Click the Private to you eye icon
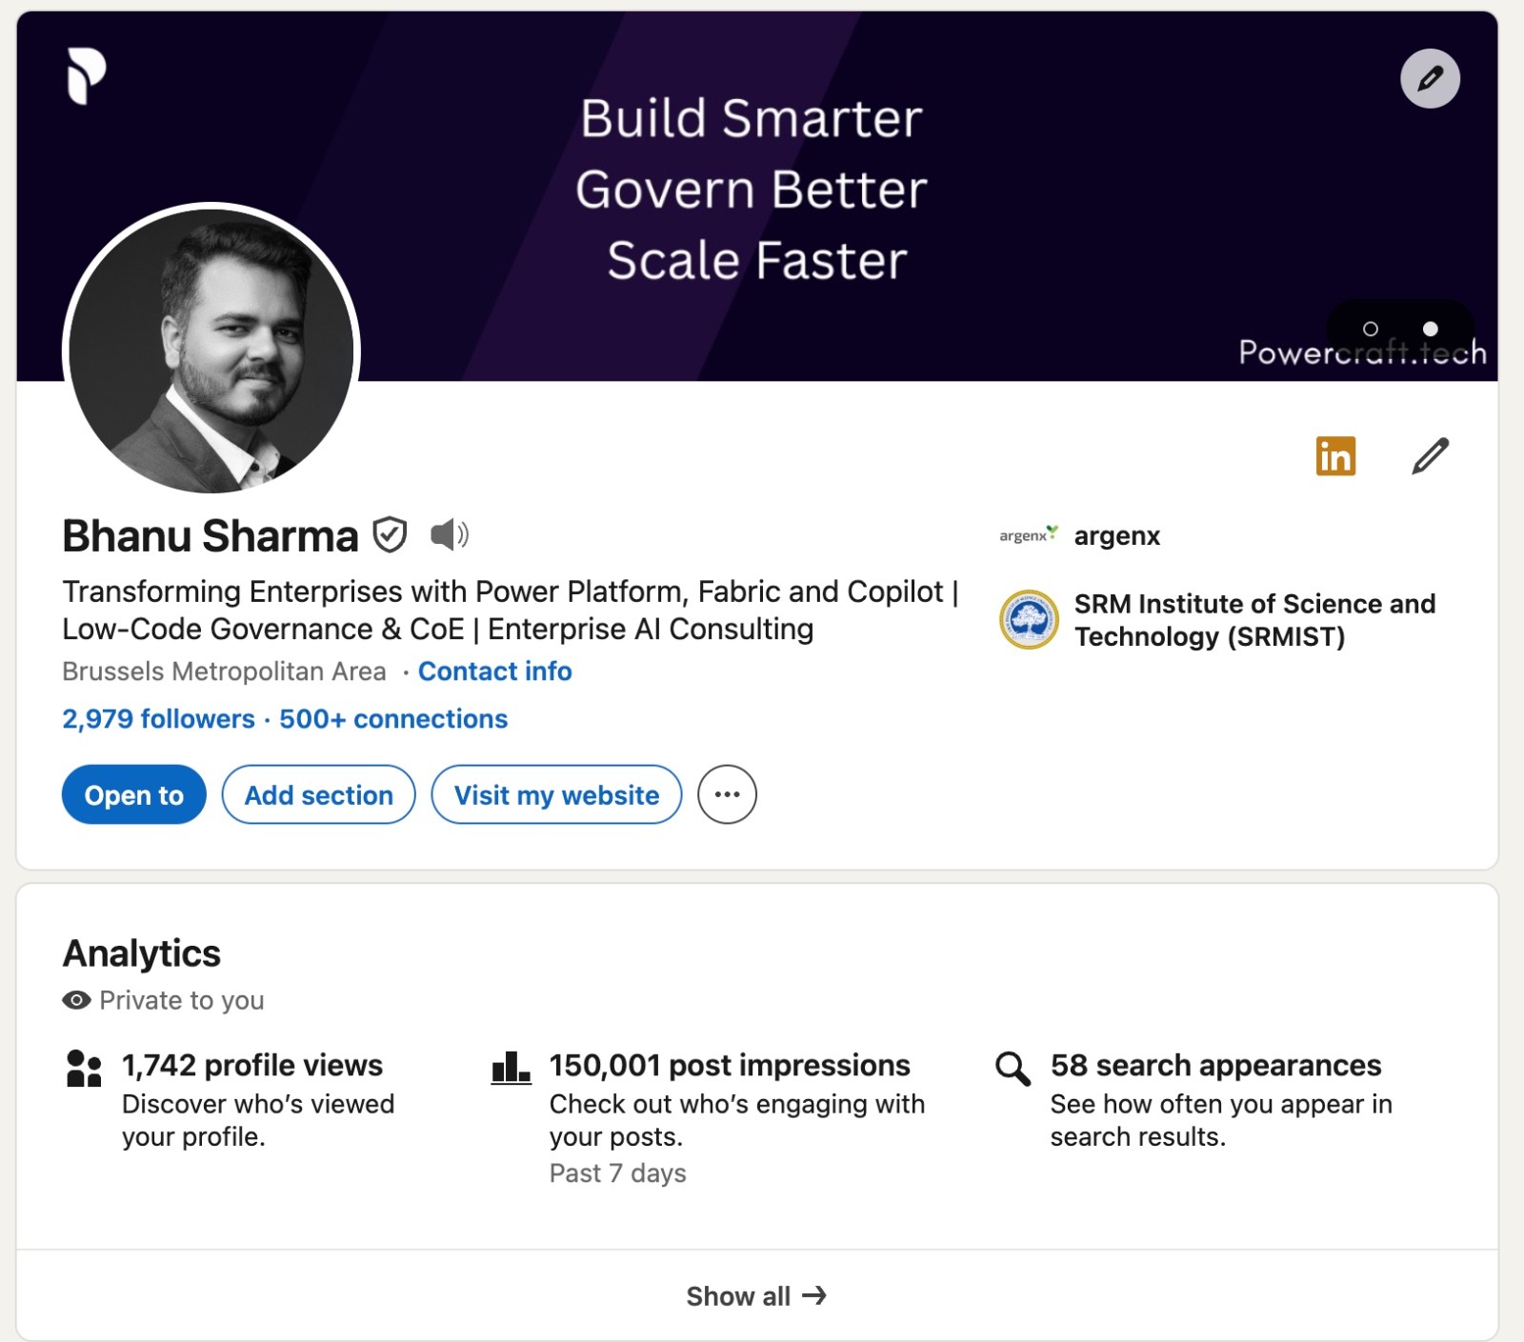 76,1000
